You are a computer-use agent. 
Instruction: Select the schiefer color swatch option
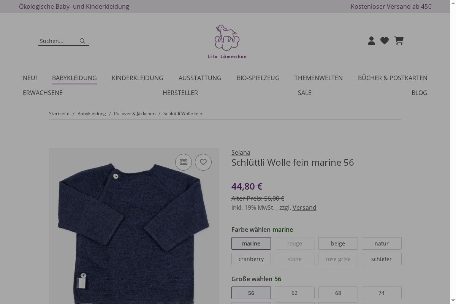coord(382,259)
